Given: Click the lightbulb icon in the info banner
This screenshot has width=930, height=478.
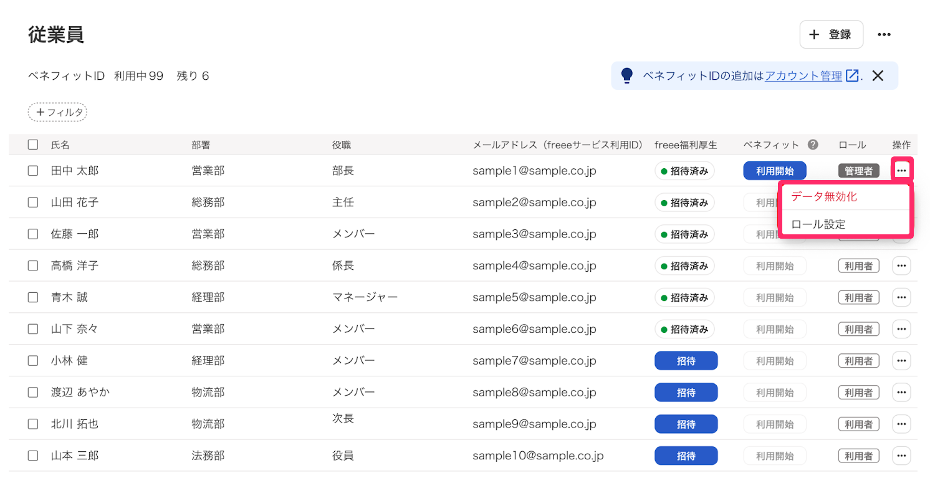Looking at the screenshot, I should (627, 76).
